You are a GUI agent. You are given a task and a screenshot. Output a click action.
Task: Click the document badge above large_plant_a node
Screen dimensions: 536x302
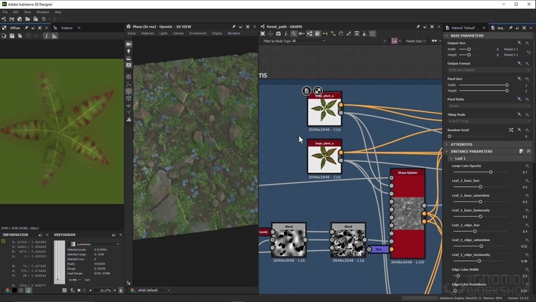click(x=307, y=91)
